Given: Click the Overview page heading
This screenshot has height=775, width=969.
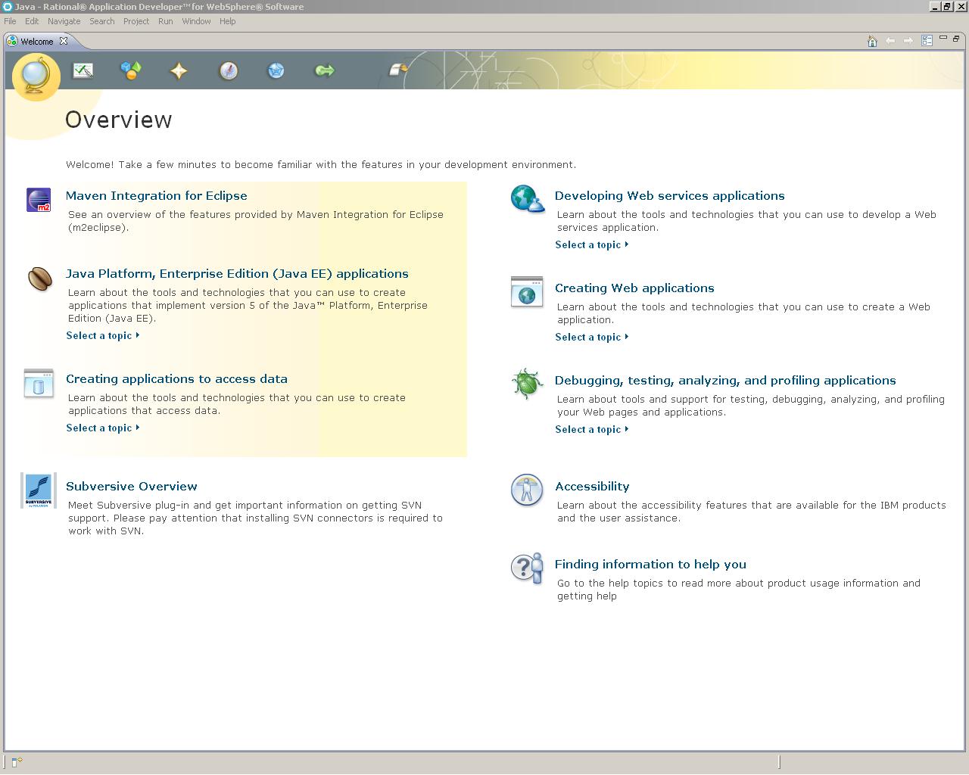Looking at the screenshot, I should (x=119, y=120).
